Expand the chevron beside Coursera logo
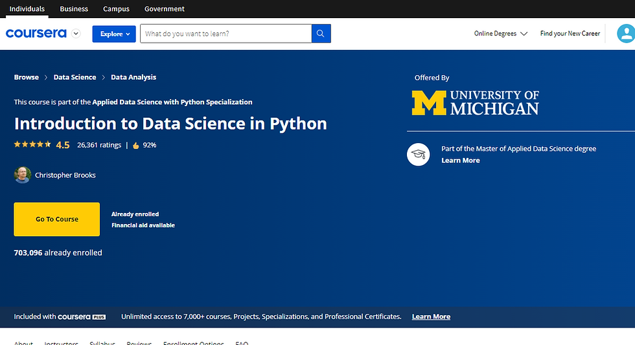635x345 pixels. [76, 34]
